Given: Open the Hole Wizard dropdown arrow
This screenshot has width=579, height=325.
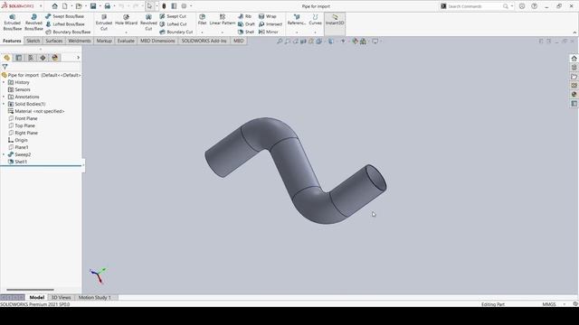Looking at the screenshot, I should pos(126,32).
